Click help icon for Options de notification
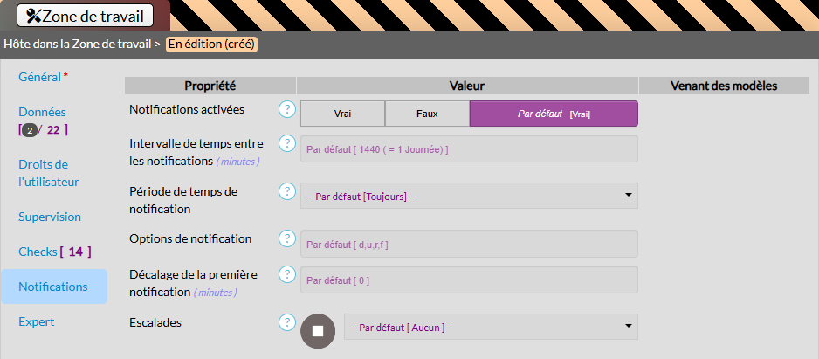 (x=286, y=238)
